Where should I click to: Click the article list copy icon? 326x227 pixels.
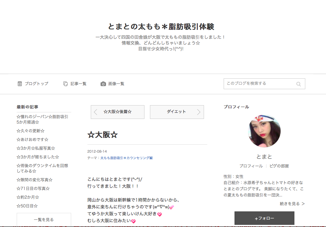click(65, 84)
